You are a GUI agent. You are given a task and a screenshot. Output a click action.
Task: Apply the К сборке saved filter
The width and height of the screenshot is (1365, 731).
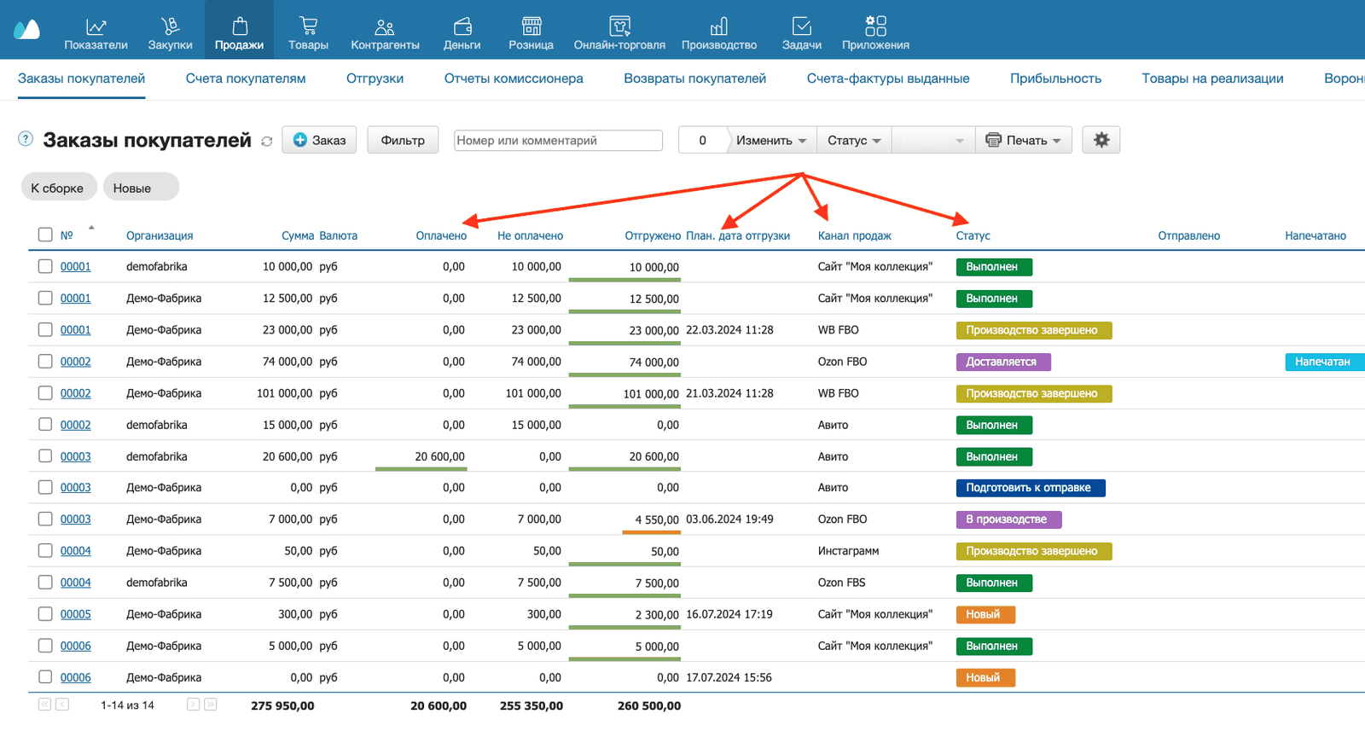(x=58, y=188)
